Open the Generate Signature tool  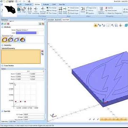[101, 10]
